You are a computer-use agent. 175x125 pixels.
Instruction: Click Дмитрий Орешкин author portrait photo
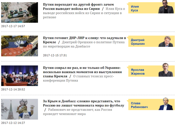point(166,41)
